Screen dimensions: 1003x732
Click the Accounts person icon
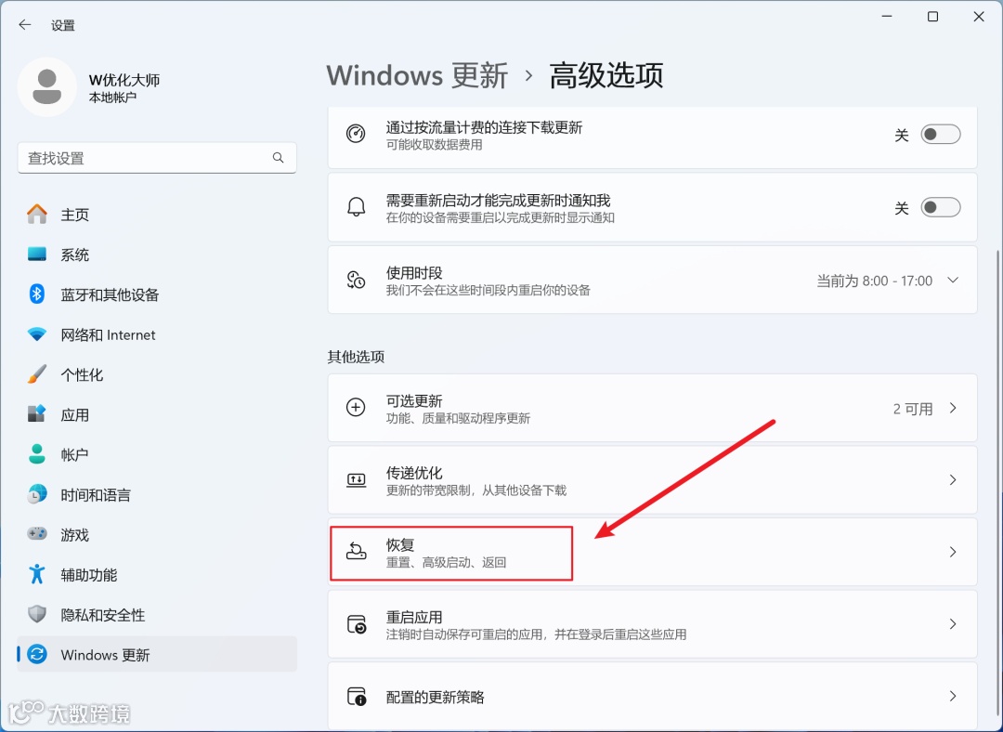[37, 454]
